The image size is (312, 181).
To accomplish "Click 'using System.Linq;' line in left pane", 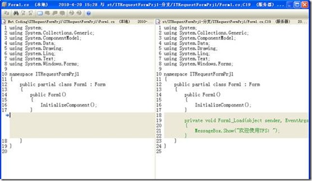I will click(32, 53).
